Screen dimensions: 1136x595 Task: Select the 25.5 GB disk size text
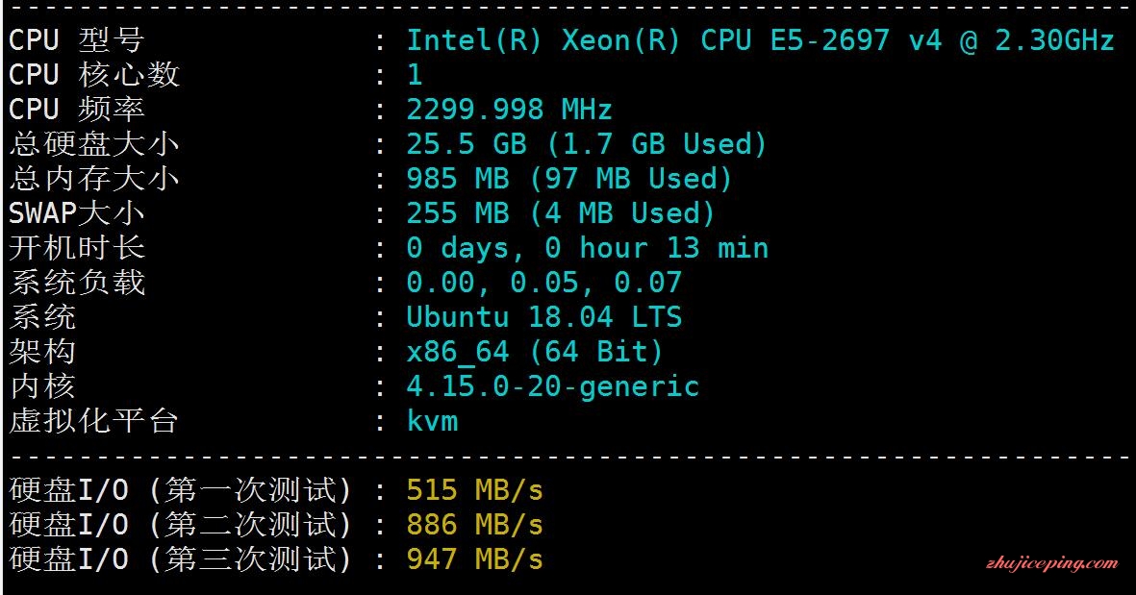(467, 144)
